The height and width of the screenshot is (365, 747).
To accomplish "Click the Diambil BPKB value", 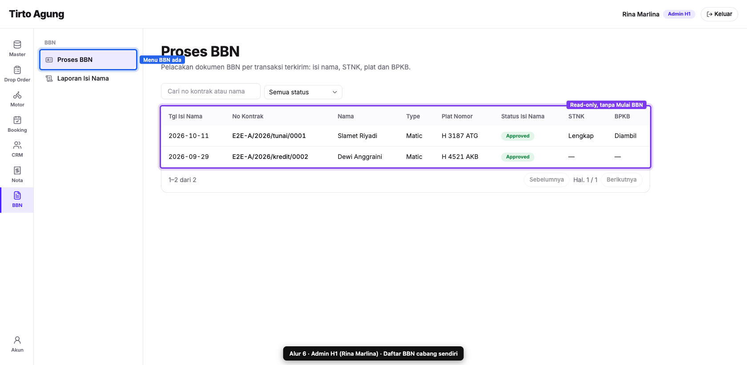I will click(625, 136).
